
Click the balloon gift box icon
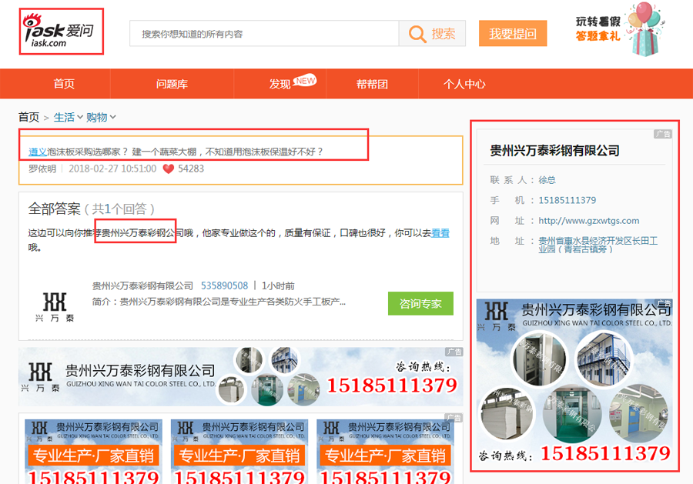click(644, 29)
